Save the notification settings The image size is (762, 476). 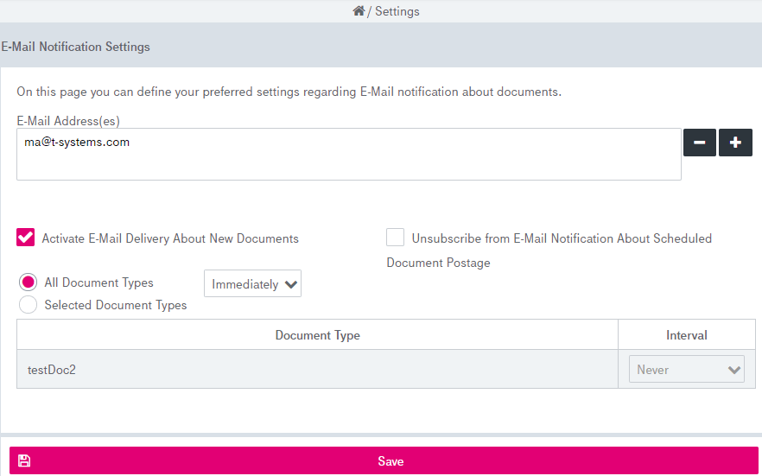pos(384,460)
